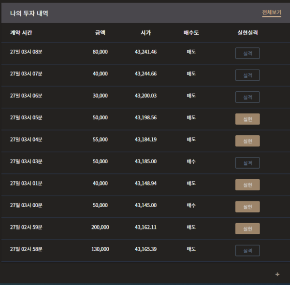This screenshot has height=285, width=290.
Task: Click the 200,000 amount cell
Action: [x=100, y=227]
